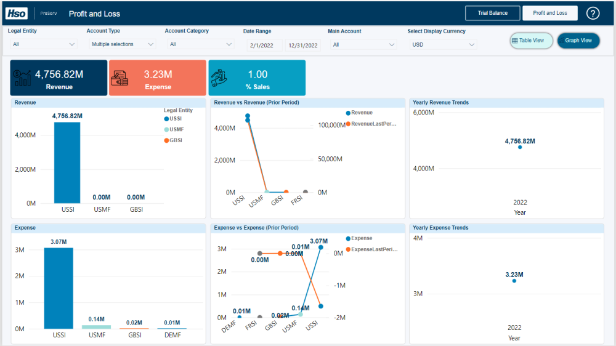Select the USSI bar in Expense chart

tap(59, 288)
